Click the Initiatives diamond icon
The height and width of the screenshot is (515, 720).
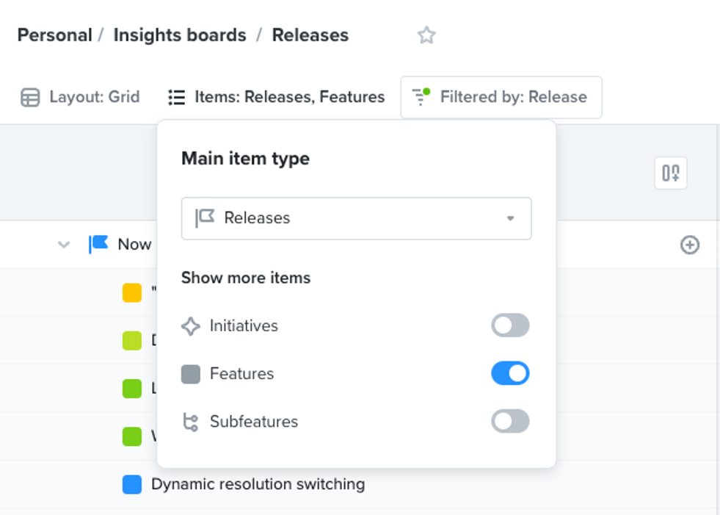point(190,325)
